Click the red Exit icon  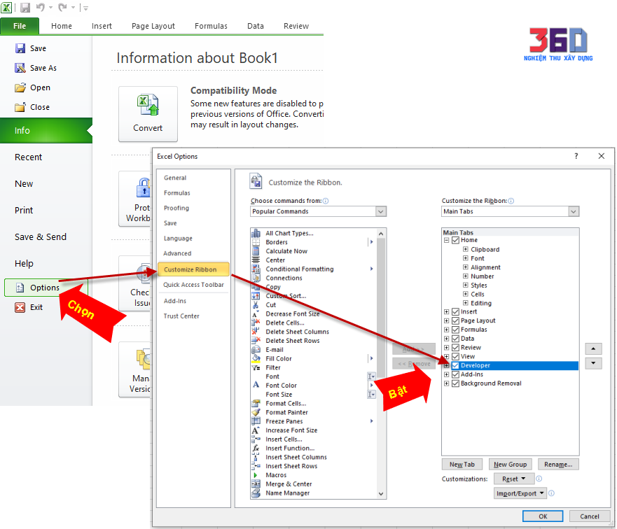pos(20,307)
